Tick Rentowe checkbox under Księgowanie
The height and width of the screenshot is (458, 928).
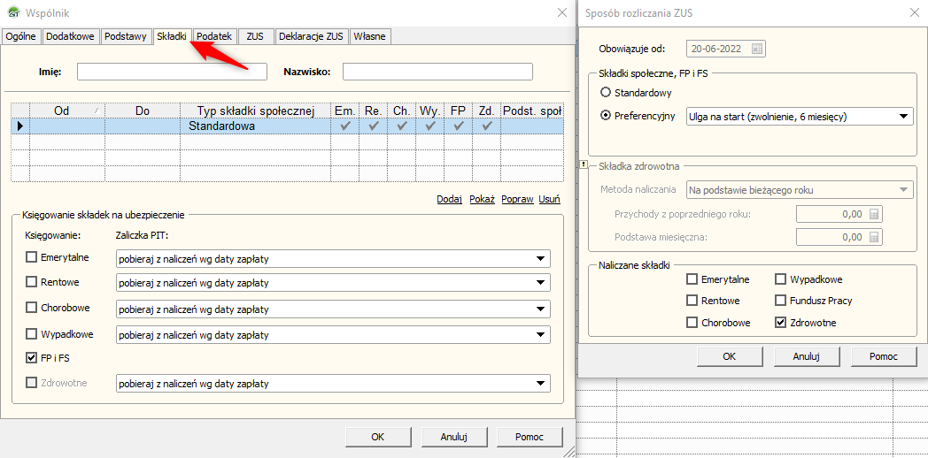click(31, 282)
